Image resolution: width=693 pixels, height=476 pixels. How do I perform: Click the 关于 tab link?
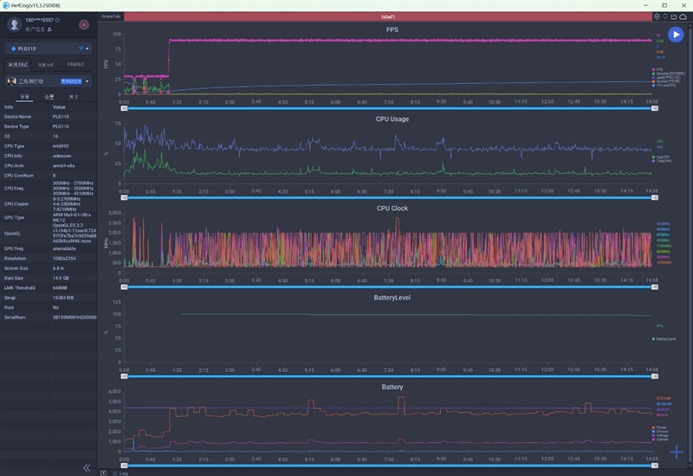(x=74, y=97)
